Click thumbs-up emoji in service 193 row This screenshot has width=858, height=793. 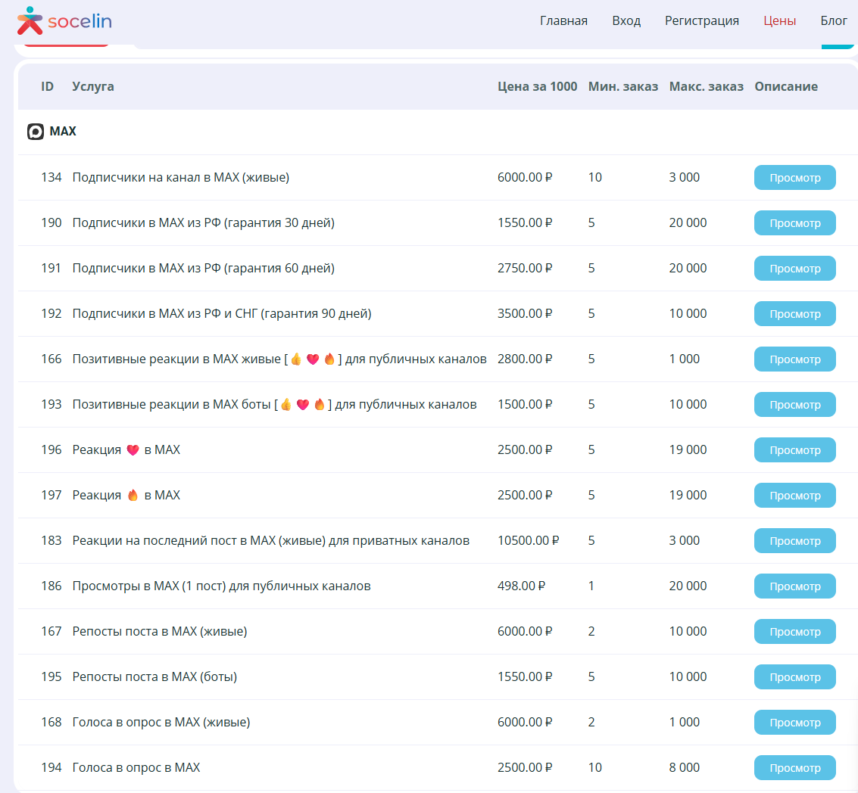pos(285,405)
